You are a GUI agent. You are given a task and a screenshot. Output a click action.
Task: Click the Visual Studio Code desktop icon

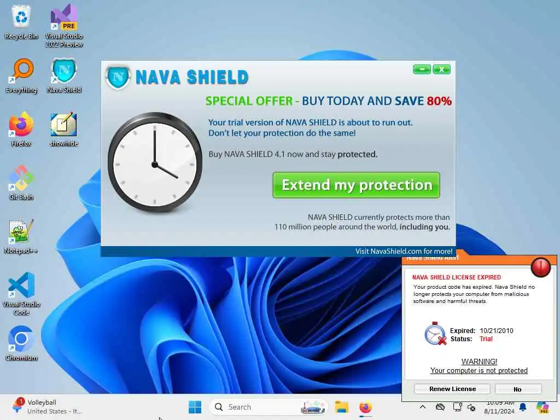[21, 294]
